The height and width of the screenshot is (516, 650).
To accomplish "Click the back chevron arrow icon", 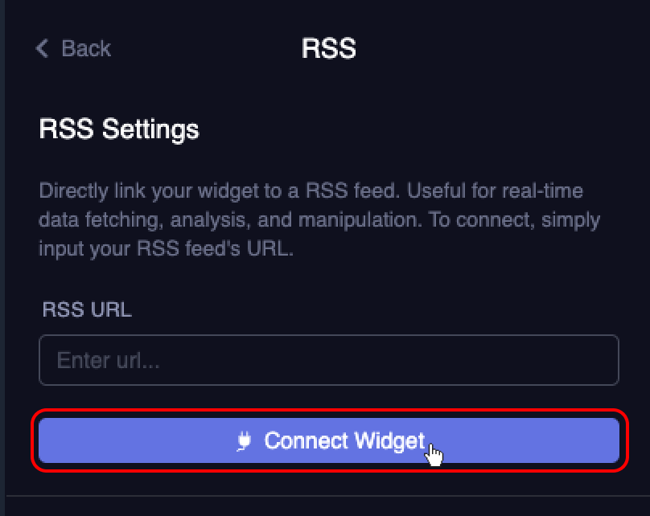I will click(43, 48).
